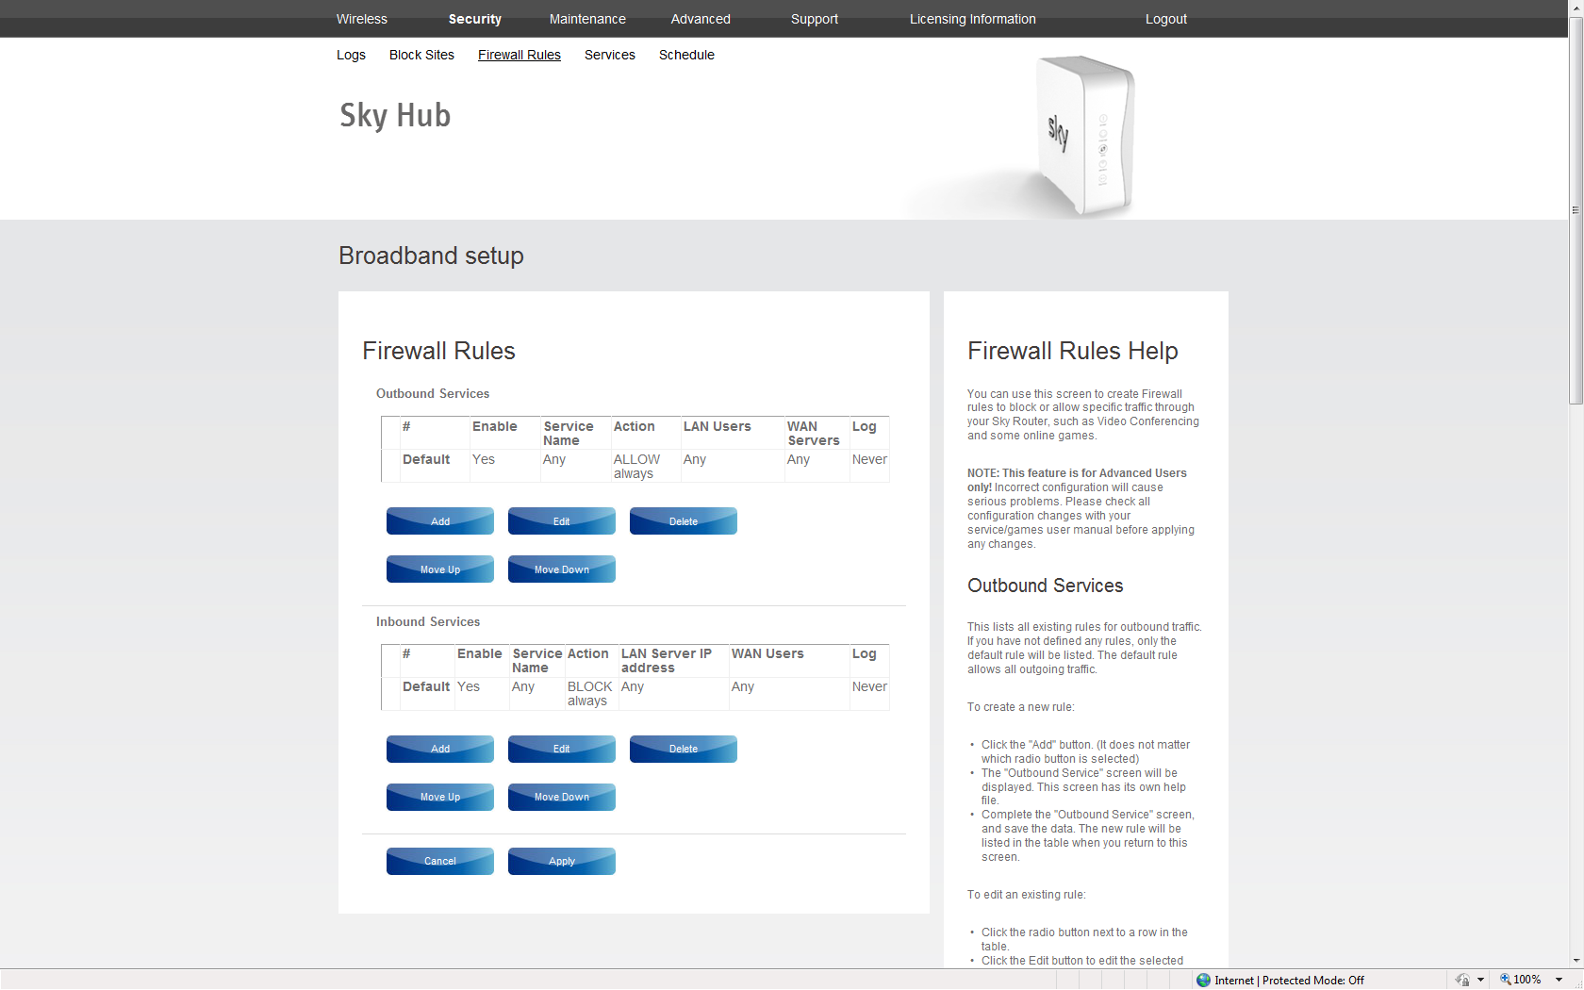Go to the Logs sub-page
1584x990 pixels.
pos(351,55)
